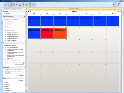Open the red event on the 9th

[x=47, y=33]
